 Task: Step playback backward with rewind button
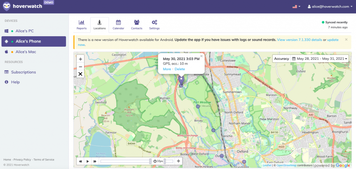80,161
